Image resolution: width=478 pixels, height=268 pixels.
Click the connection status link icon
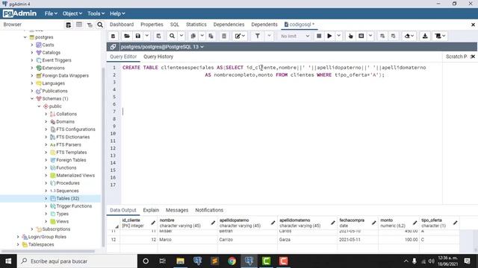click(113, 47)
